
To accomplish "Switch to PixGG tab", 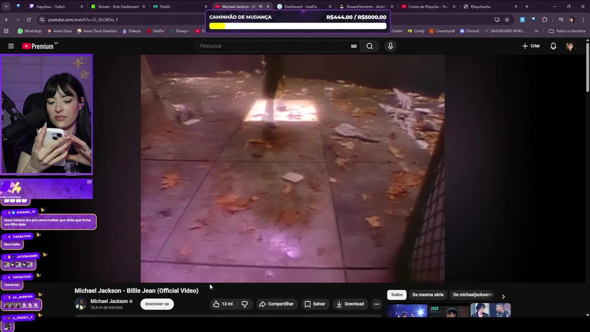I will tap(180, 6).
